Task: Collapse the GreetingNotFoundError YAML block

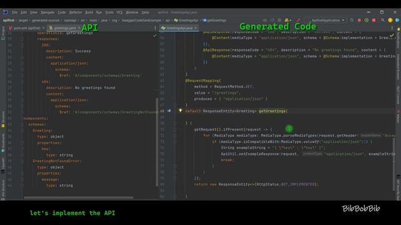Action: click(x=23, y=161)
